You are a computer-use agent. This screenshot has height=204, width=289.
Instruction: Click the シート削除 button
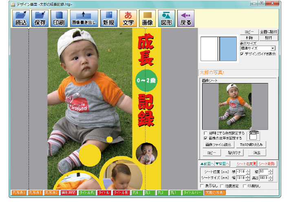pyautogui.click(x=267, y=164)
